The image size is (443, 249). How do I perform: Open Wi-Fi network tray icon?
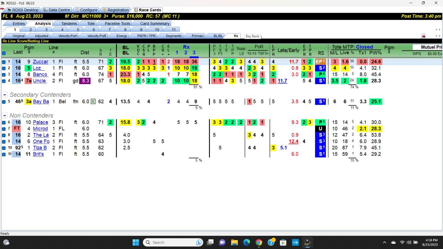point(402,243)
